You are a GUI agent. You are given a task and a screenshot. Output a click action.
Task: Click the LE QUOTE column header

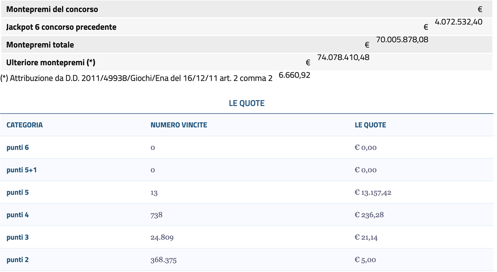[370, 125]
